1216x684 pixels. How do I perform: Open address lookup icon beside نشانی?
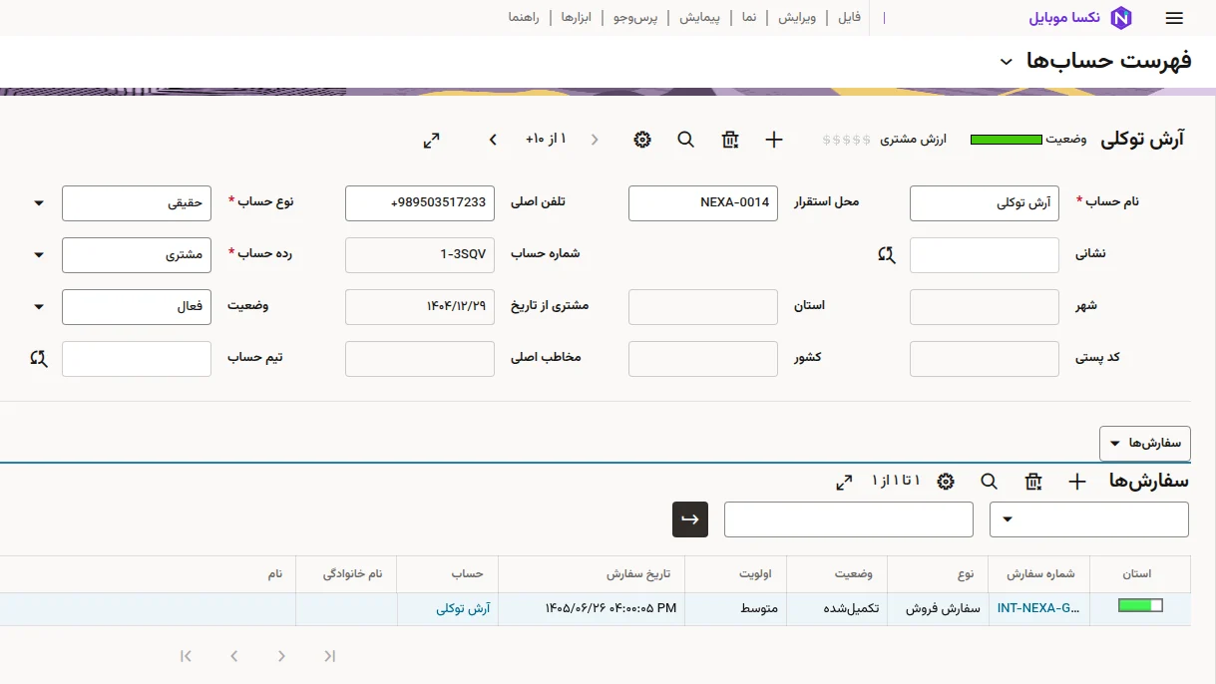point(887,255)
